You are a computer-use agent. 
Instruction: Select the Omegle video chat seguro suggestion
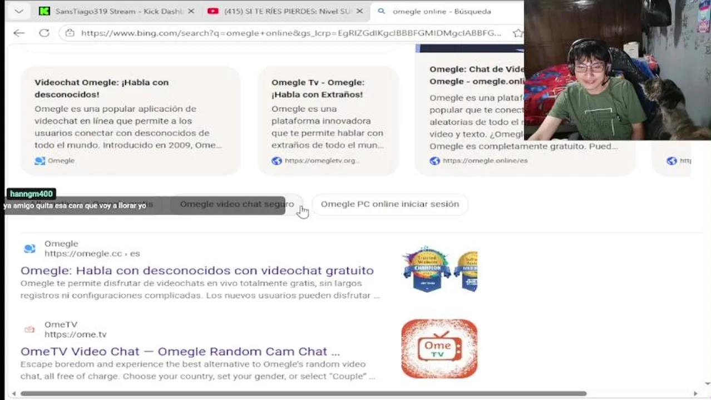point(237,204)
